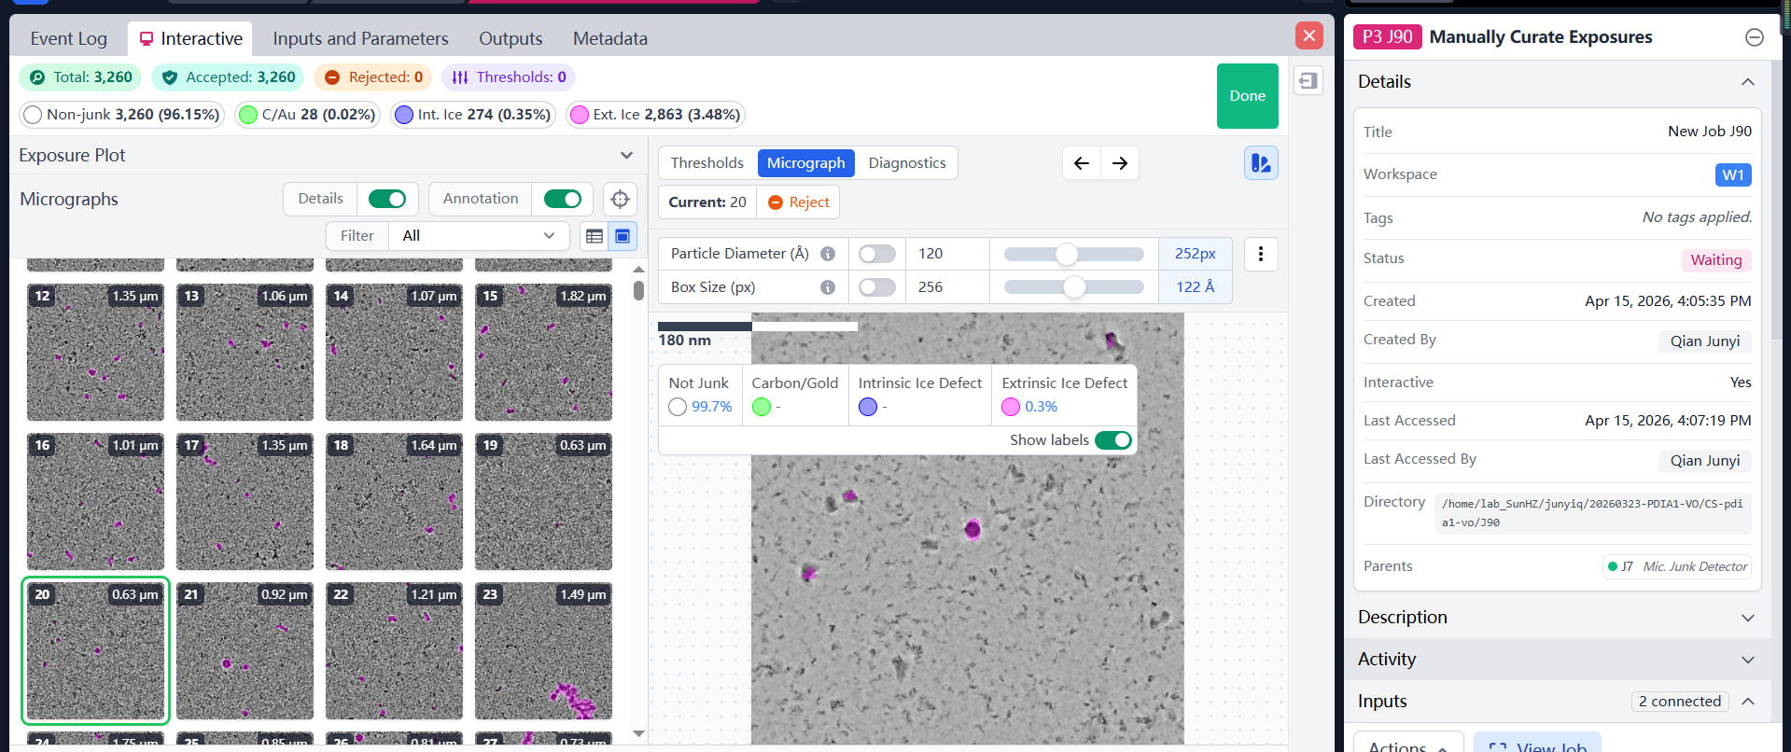Go to previous micrograph arrow
This screenshot has height=752, width=1791.
click(1081, 163)
